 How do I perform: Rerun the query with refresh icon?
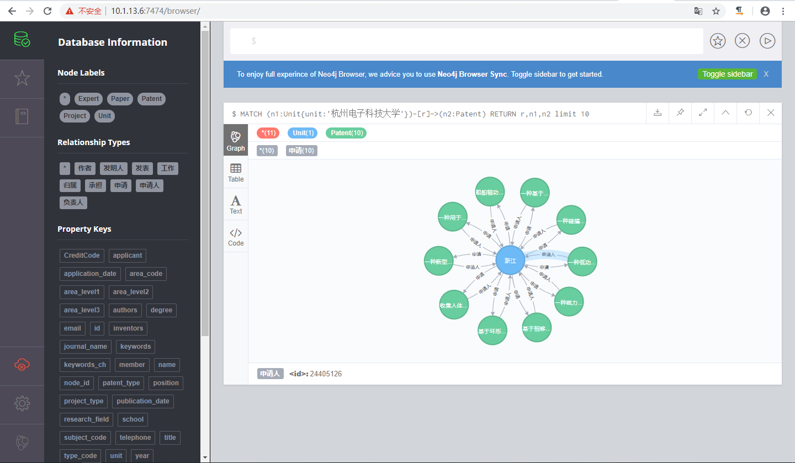748,113
